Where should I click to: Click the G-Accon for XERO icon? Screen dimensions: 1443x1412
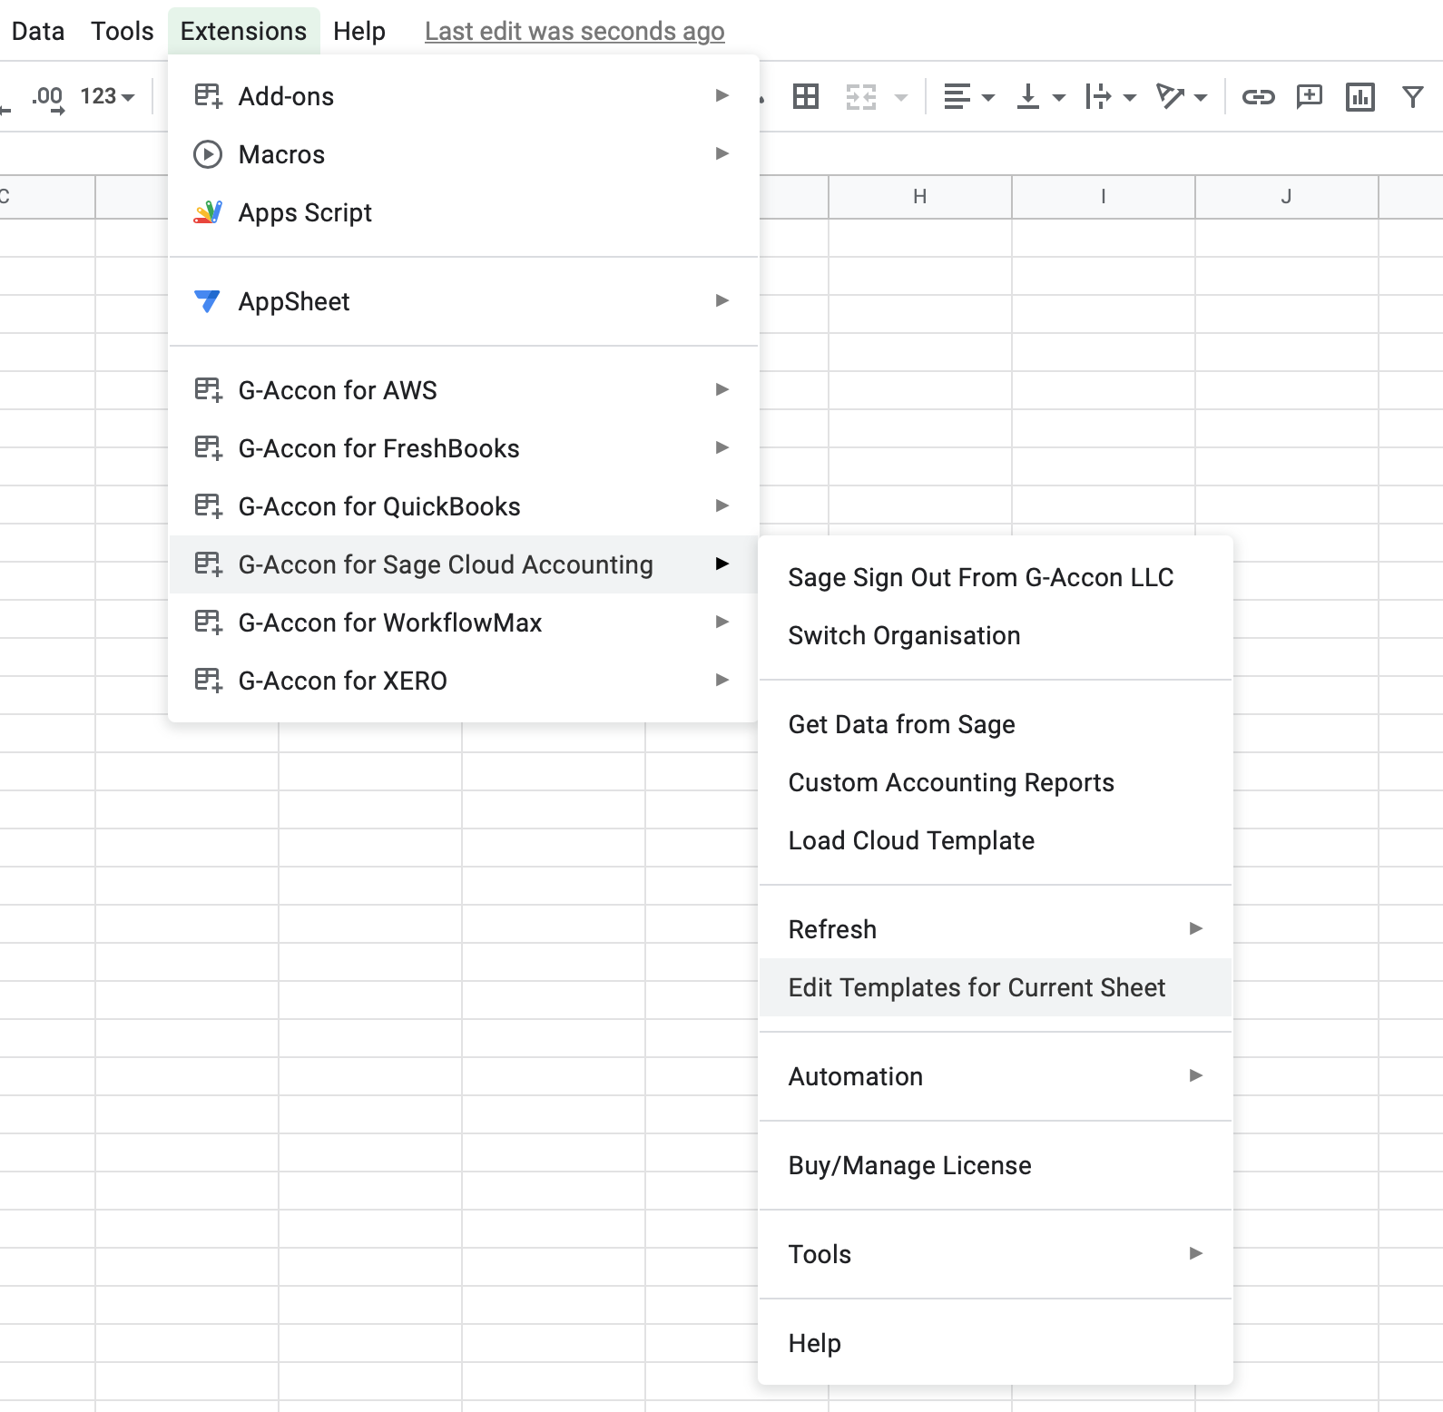[x=208, y=681]
